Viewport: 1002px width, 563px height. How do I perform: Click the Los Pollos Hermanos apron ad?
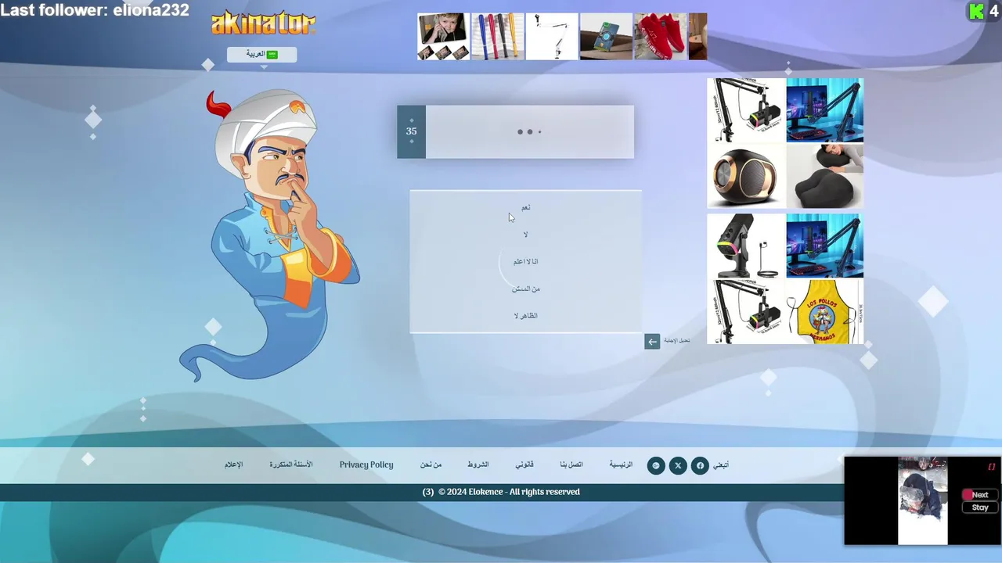[x=824, y=311]
